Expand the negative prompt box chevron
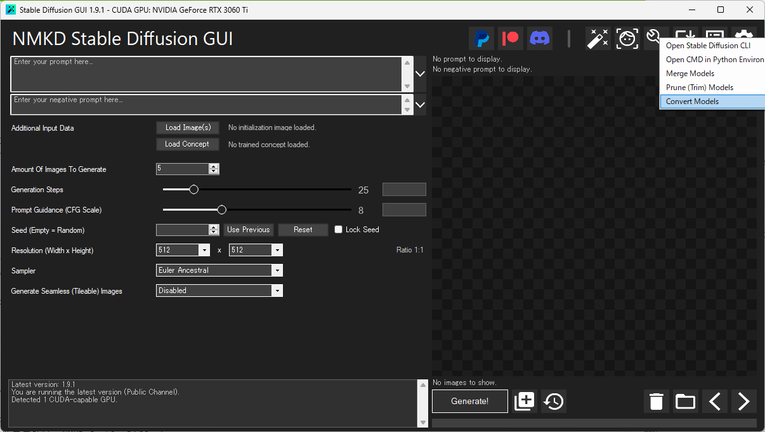 420,105
